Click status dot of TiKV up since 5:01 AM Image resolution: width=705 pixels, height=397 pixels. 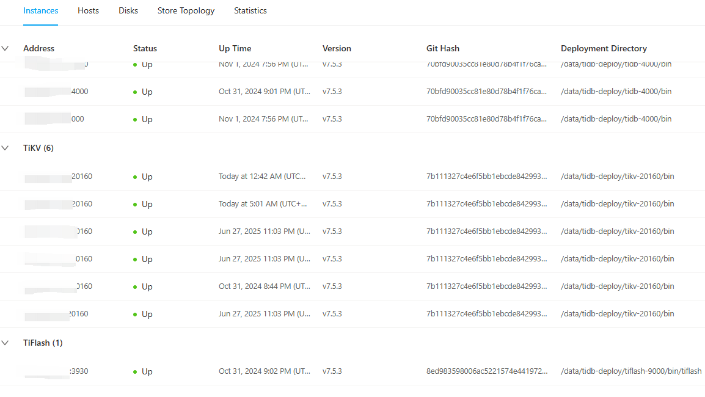135,205
